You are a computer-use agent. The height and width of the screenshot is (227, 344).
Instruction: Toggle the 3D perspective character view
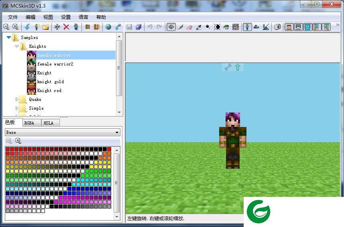[247, 27]
